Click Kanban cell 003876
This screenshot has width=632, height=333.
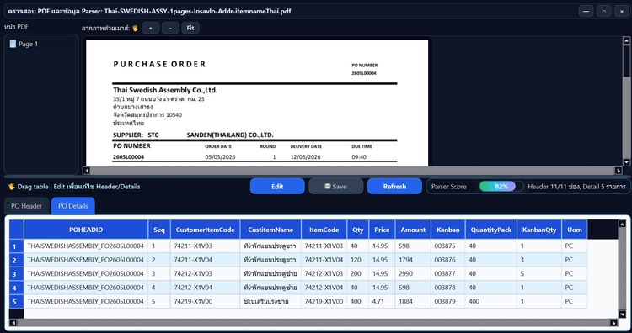coord(447,260)
